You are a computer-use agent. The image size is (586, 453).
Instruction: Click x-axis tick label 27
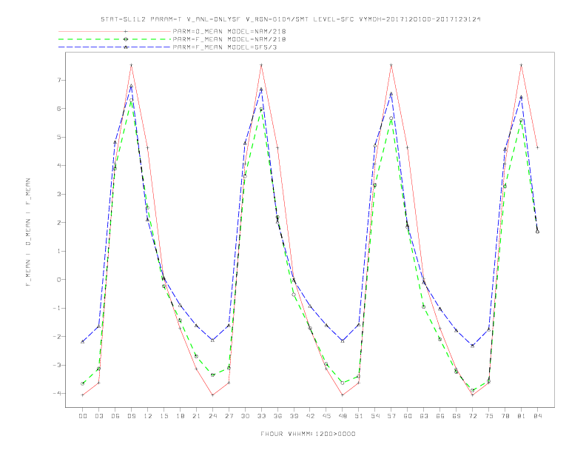click(229, 416)
